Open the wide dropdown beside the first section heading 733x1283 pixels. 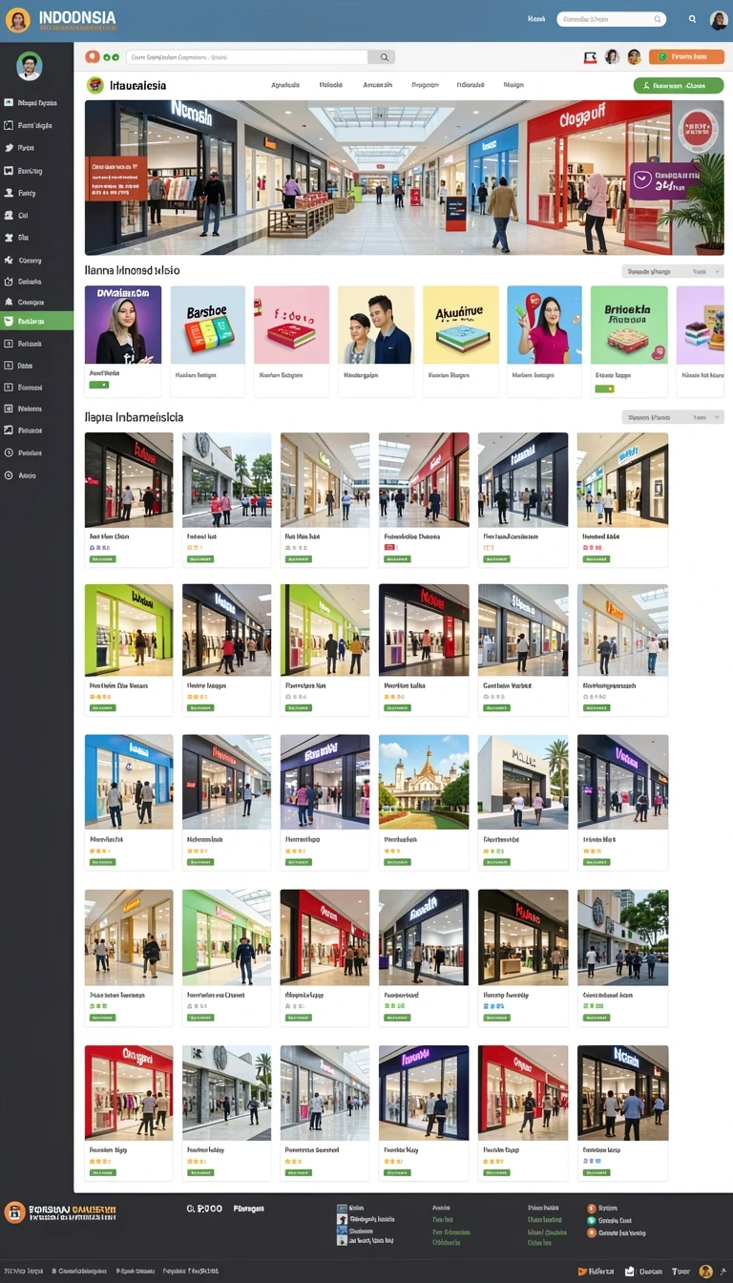pyautogui.click(x=673, y=271)
